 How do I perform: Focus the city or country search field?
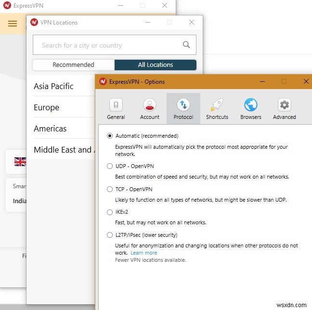[115, 45]
